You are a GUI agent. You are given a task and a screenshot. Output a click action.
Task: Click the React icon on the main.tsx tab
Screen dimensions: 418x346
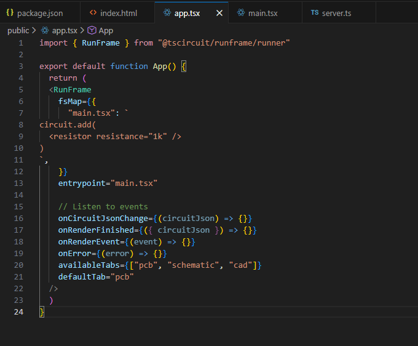point(240,12)
